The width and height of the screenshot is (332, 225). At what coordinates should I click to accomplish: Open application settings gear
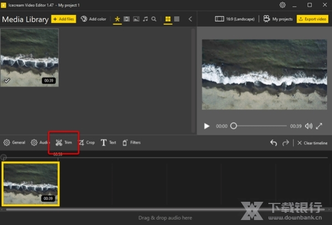point(282,5)
